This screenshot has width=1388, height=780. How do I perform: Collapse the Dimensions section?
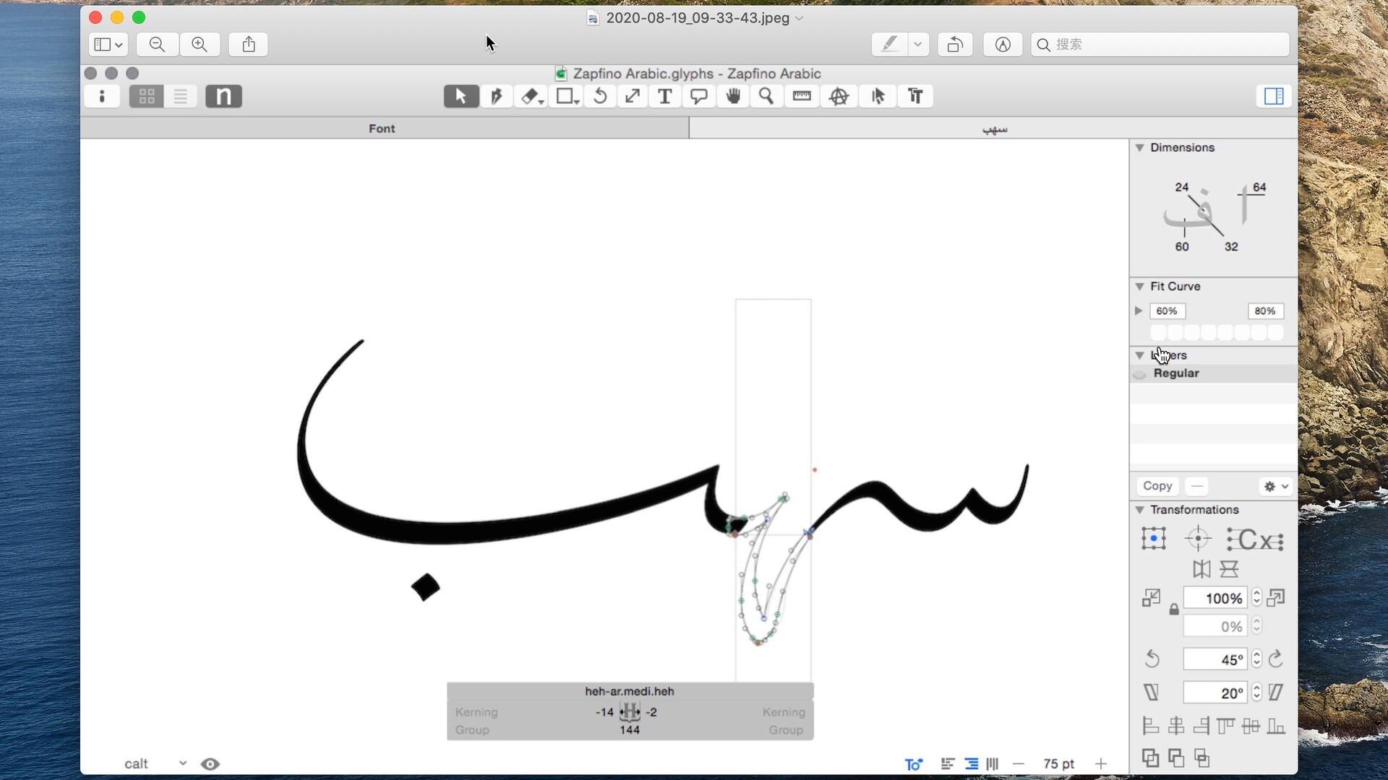pos(1140,147)
